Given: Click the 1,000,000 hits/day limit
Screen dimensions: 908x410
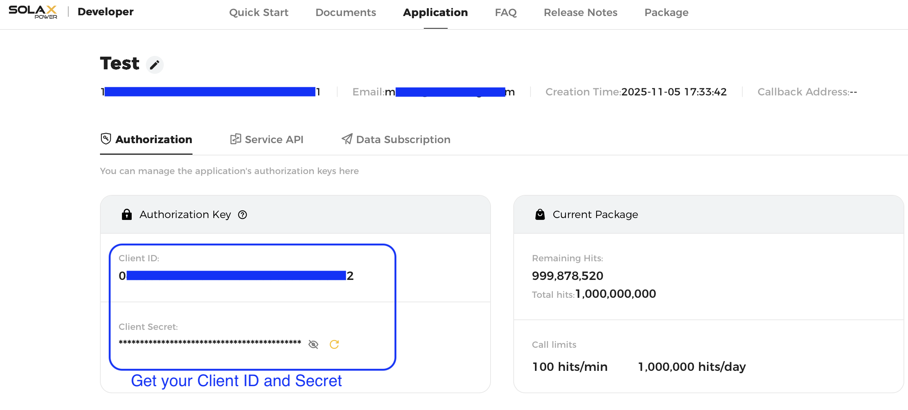Looking at the screenshot, I should point(692,367).
